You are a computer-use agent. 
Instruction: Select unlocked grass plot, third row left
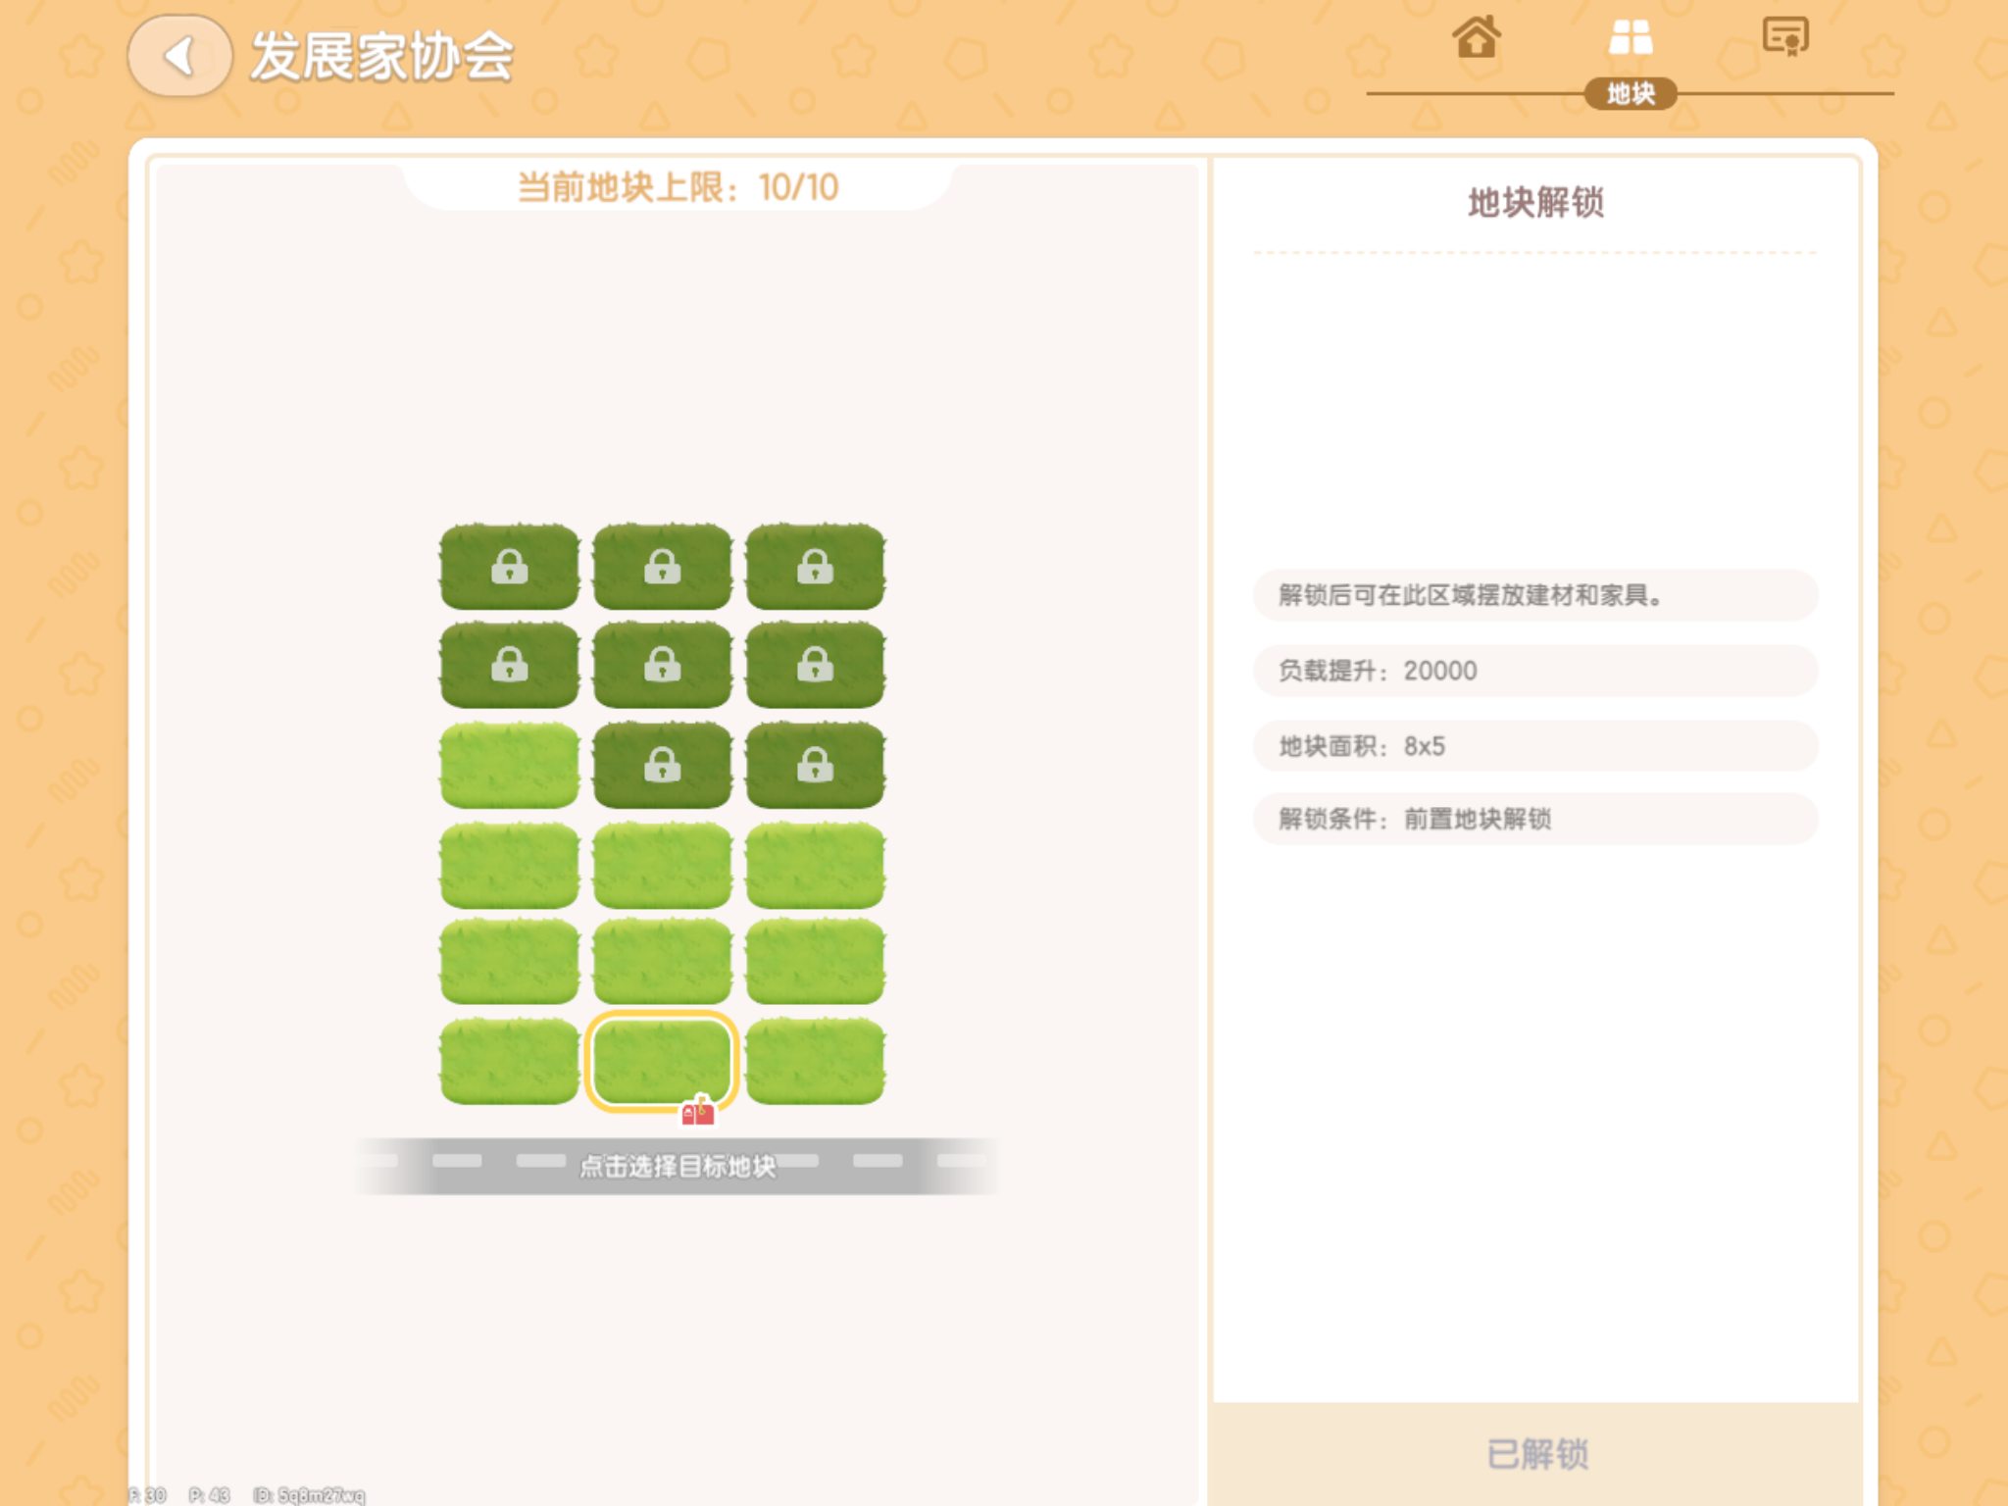[x=509, y=765]
